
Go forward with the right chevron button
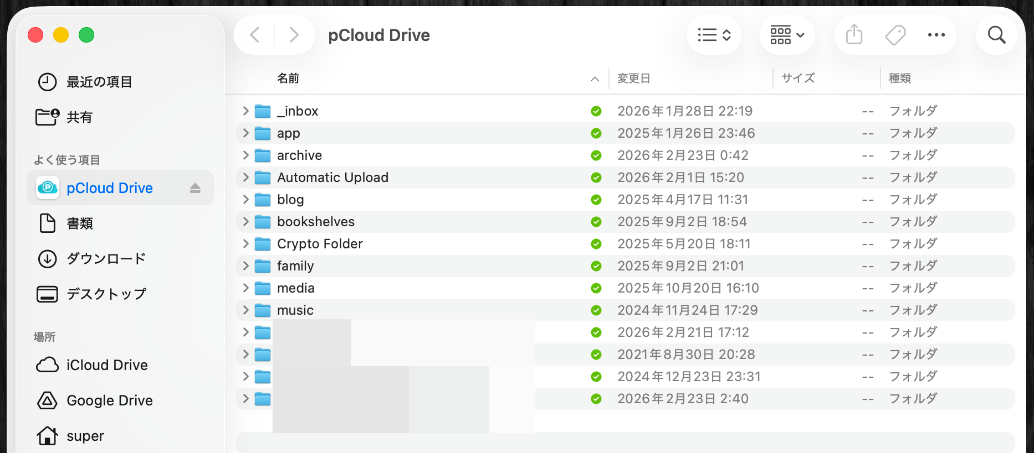[x=294, y=35]
